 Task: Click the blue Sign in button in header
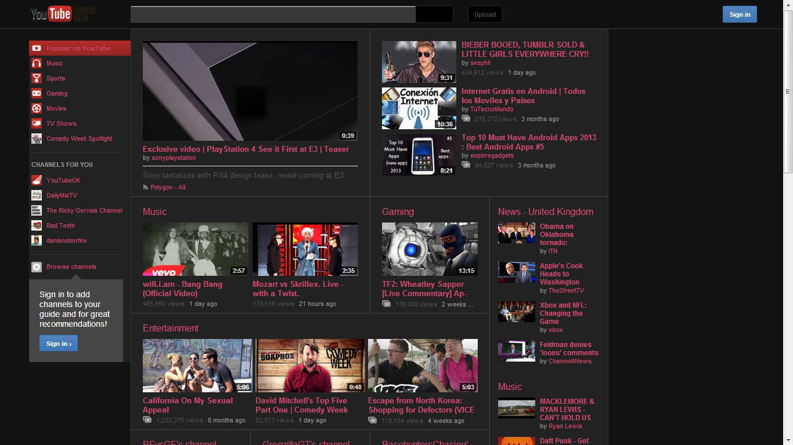click(740, 14)
